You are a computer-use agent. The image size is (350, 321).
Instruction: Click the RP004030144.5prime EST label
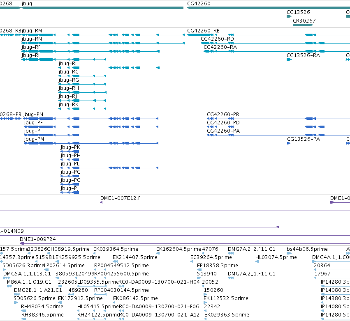(x=121, y=290)
